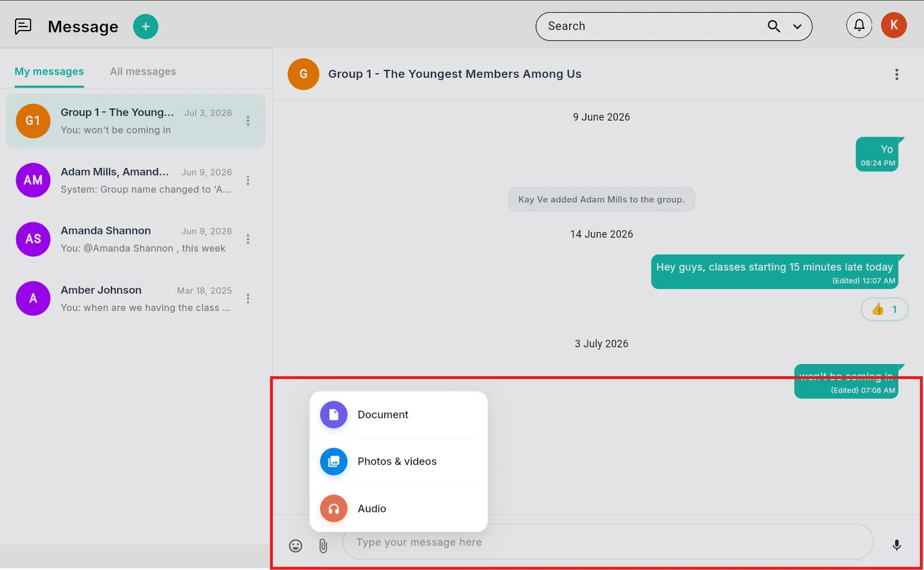This screenshot has width=924, height=570.
Task: Choose Document from the attachment menu
Action: pyautogui.click(x=398, y=415)
